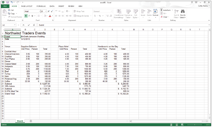212x127 pixels.
Task: Click the AutoSum sigma icon
Action: [162, 10]
